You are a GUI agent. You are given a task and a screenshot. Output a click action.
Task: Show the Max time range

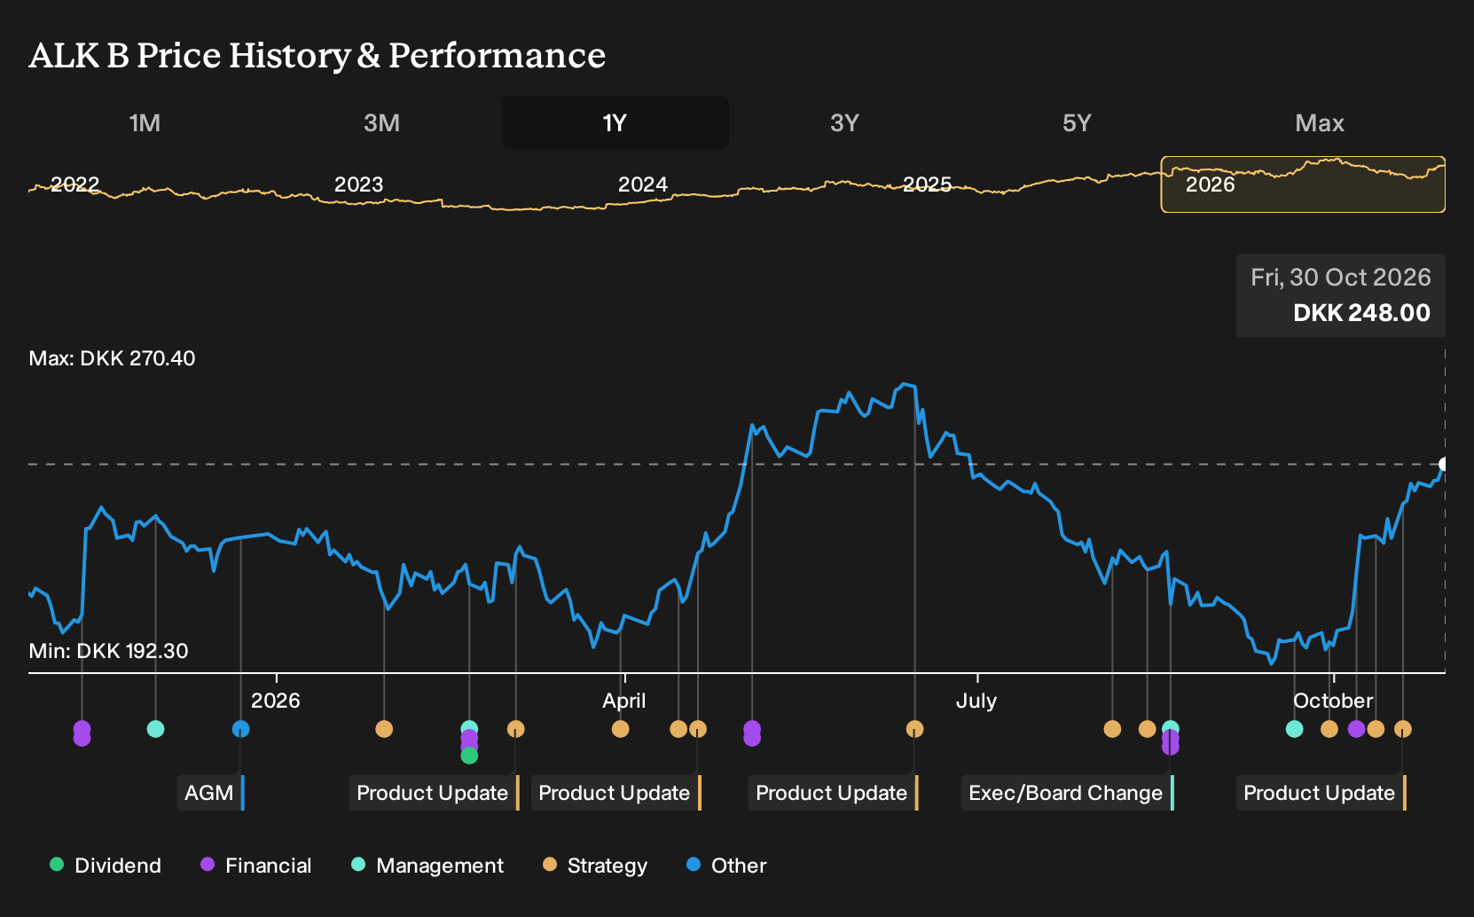click(1320, 123)
